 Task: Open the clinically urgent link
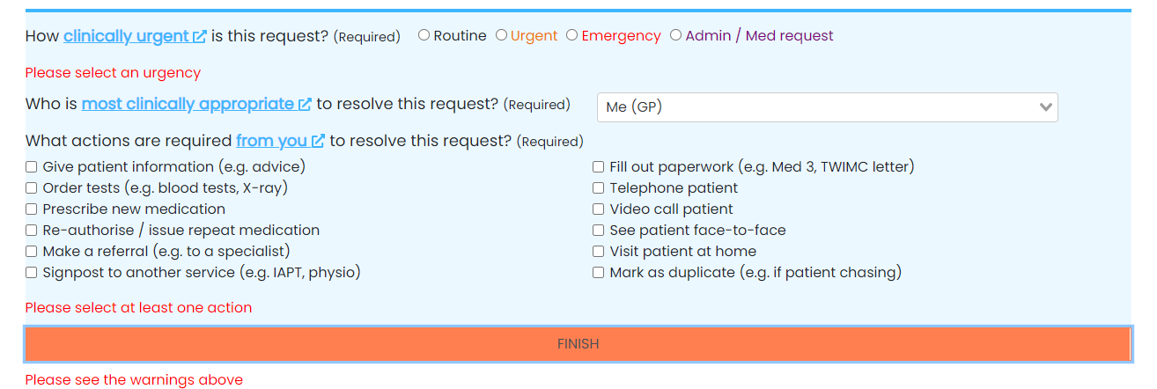pyautogui.click(x=126, y=36)
